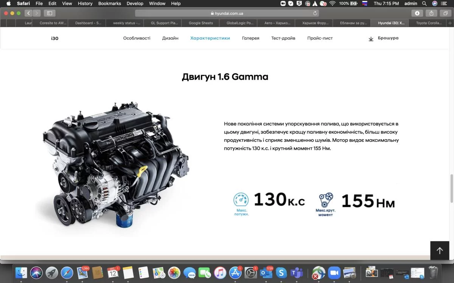Open Spotlight search in the menu bar
The width and height of the screenshot is (454, 283).
pyautogui.click(x=424, y=3)
